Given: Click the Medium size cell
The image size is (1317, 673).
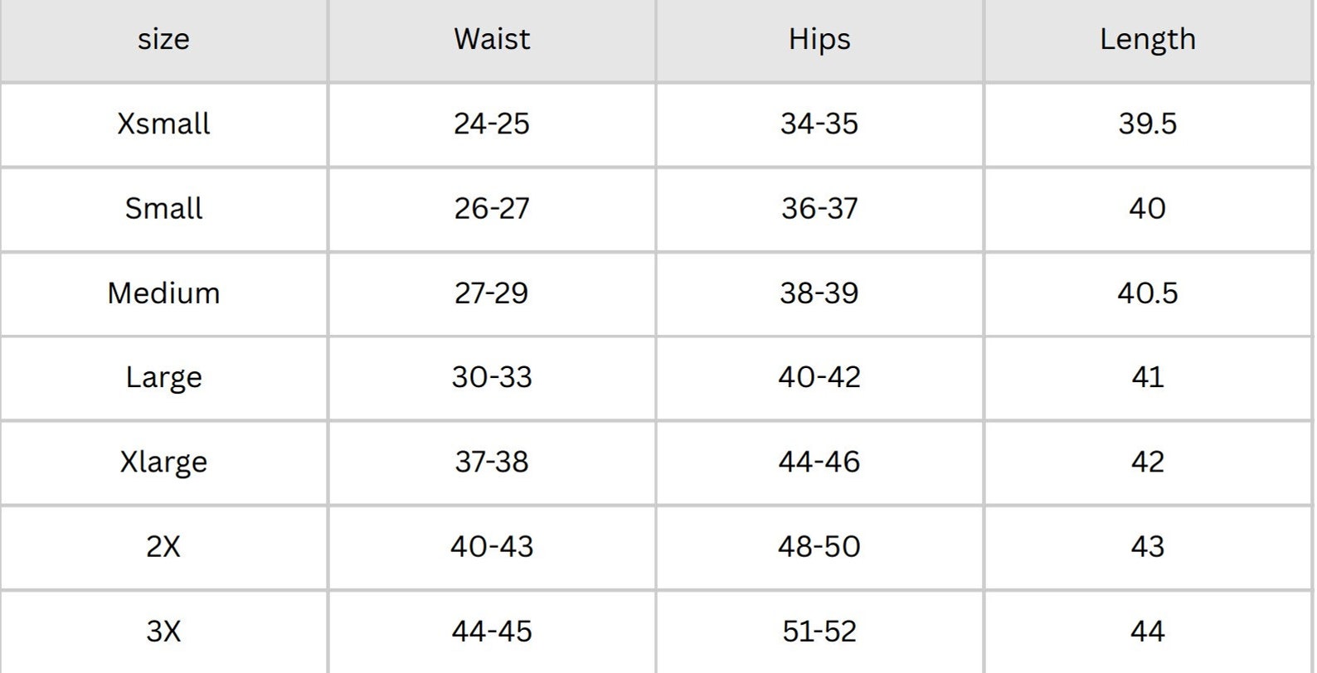Looking at the screenshot, I should [x=163, y=293].
